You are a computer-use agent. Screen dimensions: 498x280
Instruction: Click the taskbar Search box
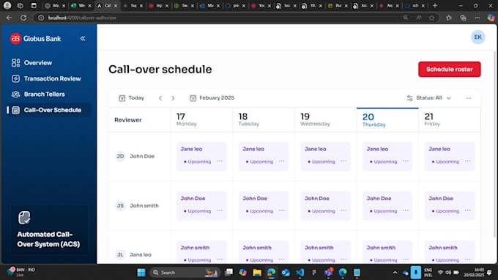point(185,273)
